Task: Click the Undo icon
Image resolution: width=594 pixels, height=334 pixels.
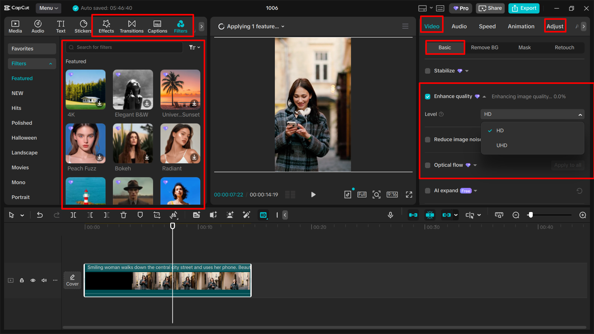Action: [x=40, y=215]
